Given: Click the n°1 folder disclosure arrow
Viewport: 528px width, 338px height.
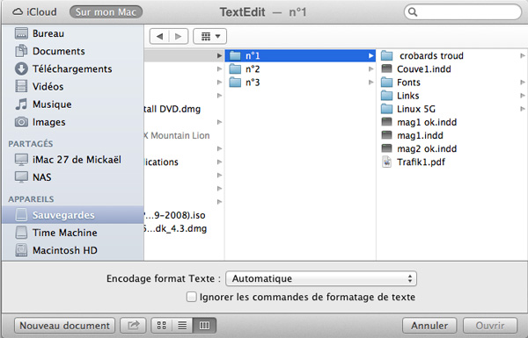Looking at the screenshot, I should point(370,56).
